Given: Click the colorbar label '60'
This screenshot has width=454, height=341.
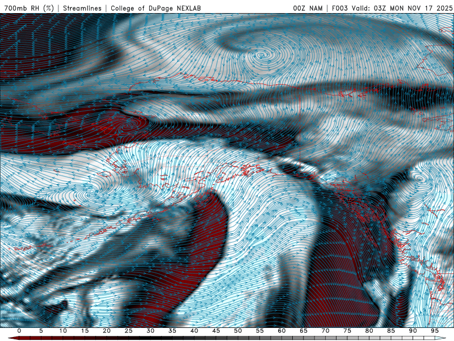Looking at the screenshot, I should pos(281,331).
